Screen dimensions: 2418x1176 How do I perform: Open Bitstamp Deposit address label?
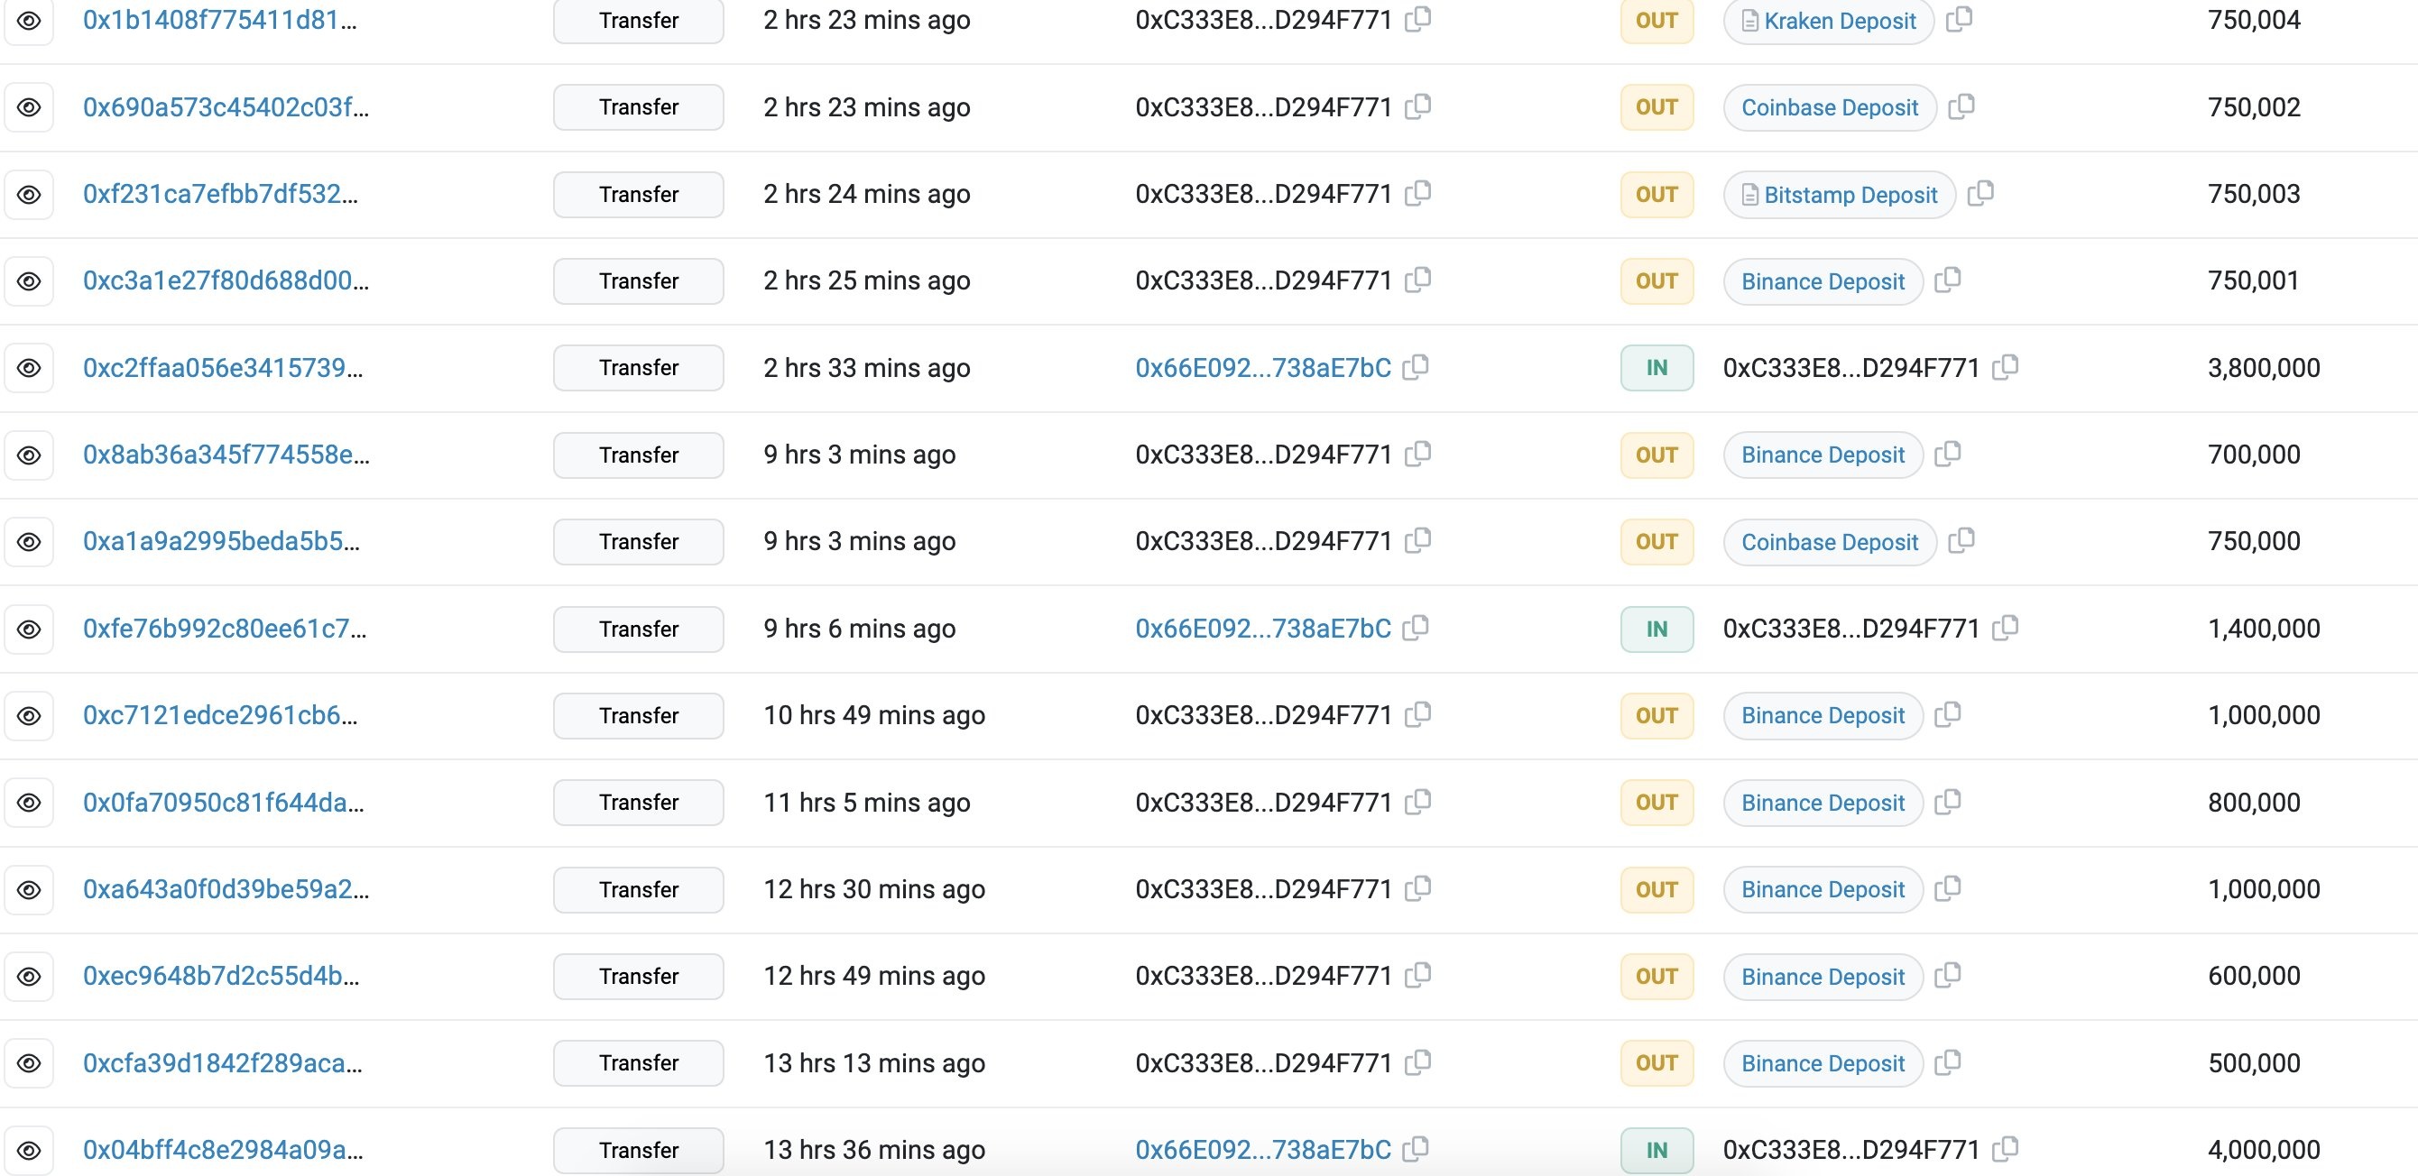(x=1840, y=195)
